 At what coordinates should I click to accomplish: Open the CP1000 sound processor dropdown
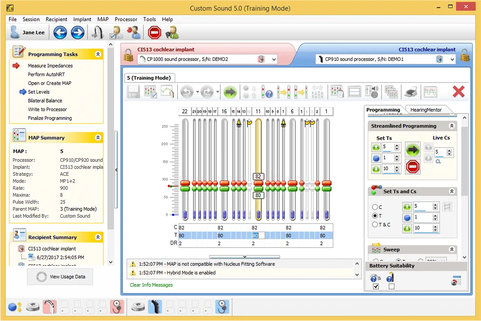[x=274, y=59]
